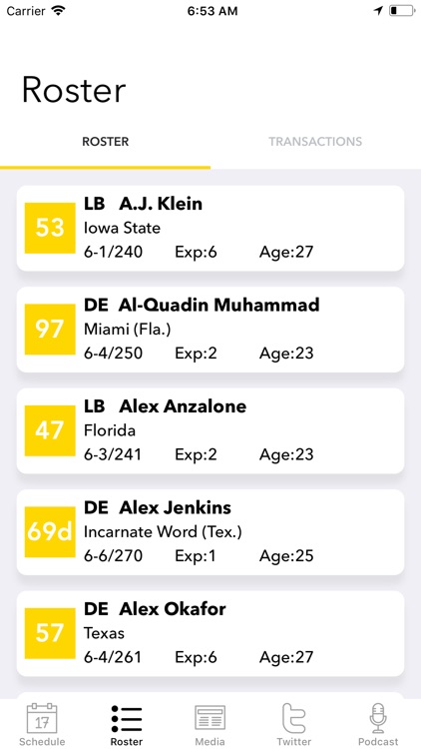
Task: Tap the Roster page heading
Action: click(x=74, y=90)
